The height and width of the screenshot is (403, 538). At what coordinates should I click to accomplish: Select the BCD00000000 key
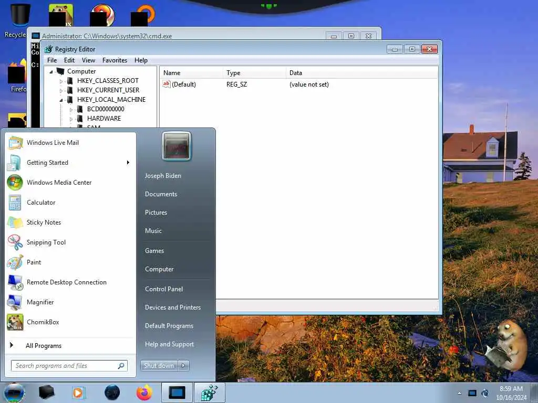(106, 109)
